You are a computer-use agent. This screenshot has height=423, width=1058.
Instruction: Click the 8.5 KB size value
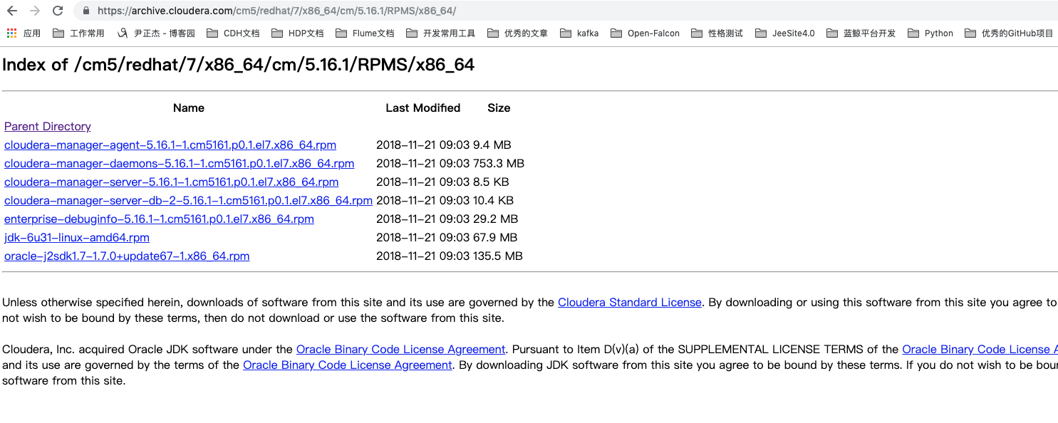[491, 182]
